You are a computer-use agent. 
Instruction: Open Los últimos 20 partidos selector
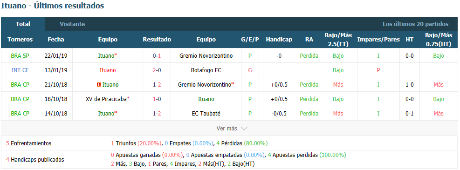(415, 24)
